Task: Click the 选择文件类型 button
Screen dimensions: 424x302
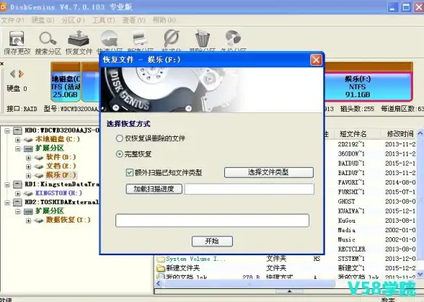Action: click(x=269, y=172)
